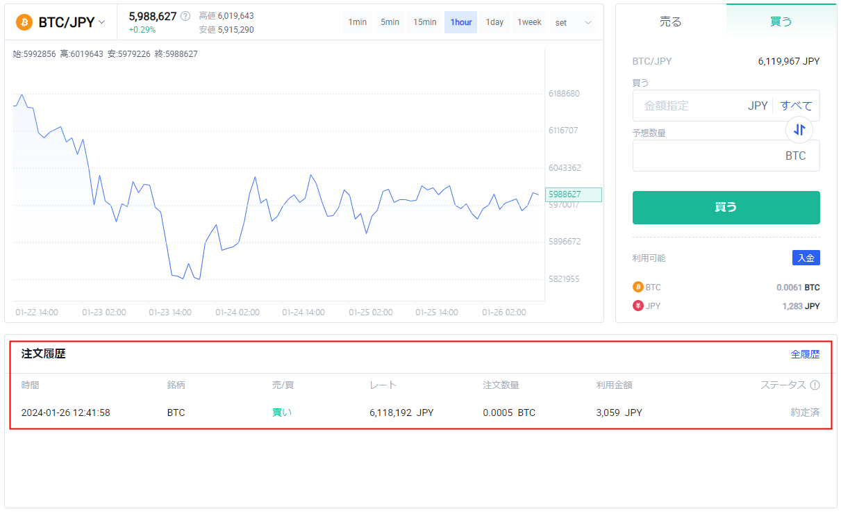
Task: Click the blue 入金 deposit button
Action: click(806, 258)
